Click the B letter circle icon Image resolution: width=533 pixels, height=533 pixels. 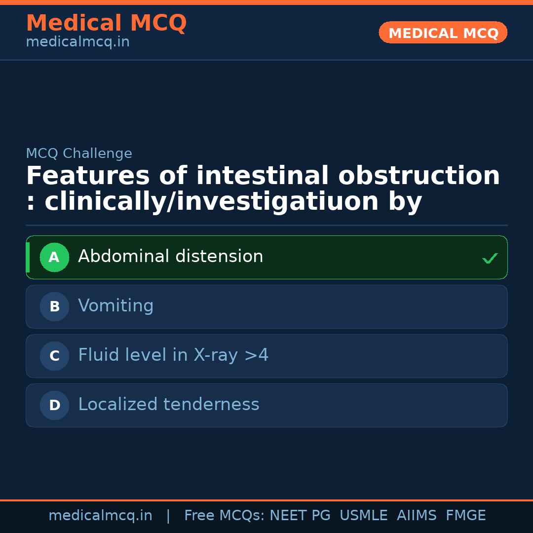click(x=54, y=306)
